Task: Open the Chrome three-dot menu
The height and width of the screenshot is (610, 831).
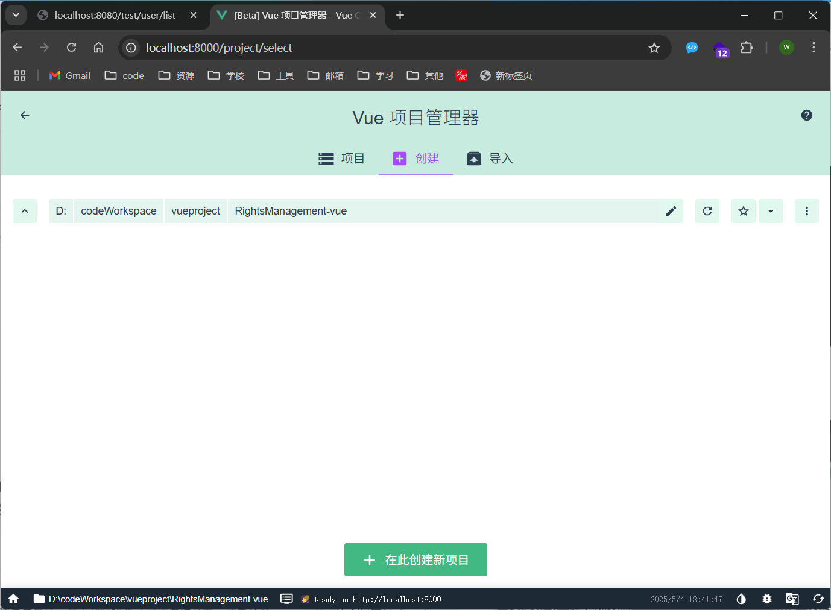Action: point(814,48)
